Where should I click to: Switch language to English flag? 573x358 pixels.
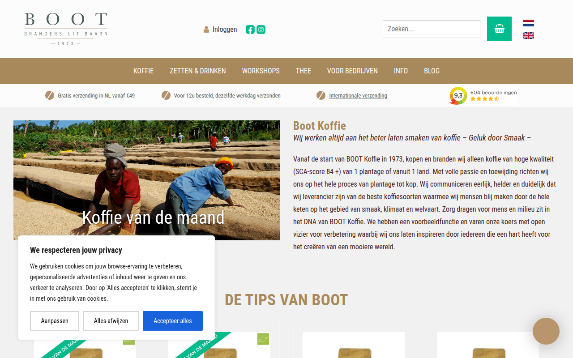pos(528,36)
